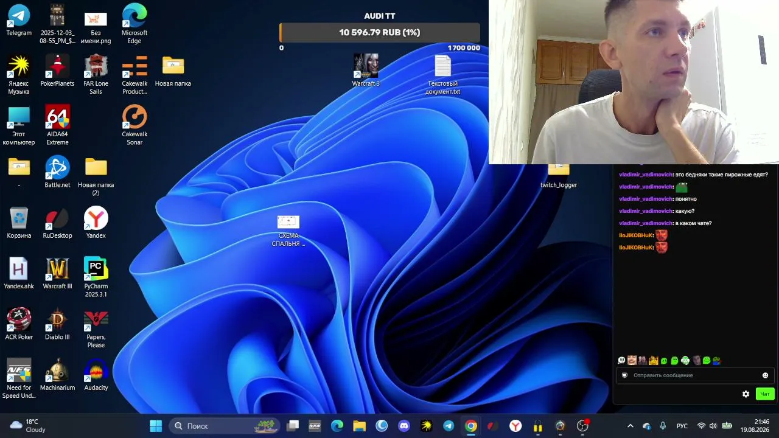Screen dimensions: 779x438
Task: Select the ACR Poker desktop shortcut
Action: coord(19,324)
